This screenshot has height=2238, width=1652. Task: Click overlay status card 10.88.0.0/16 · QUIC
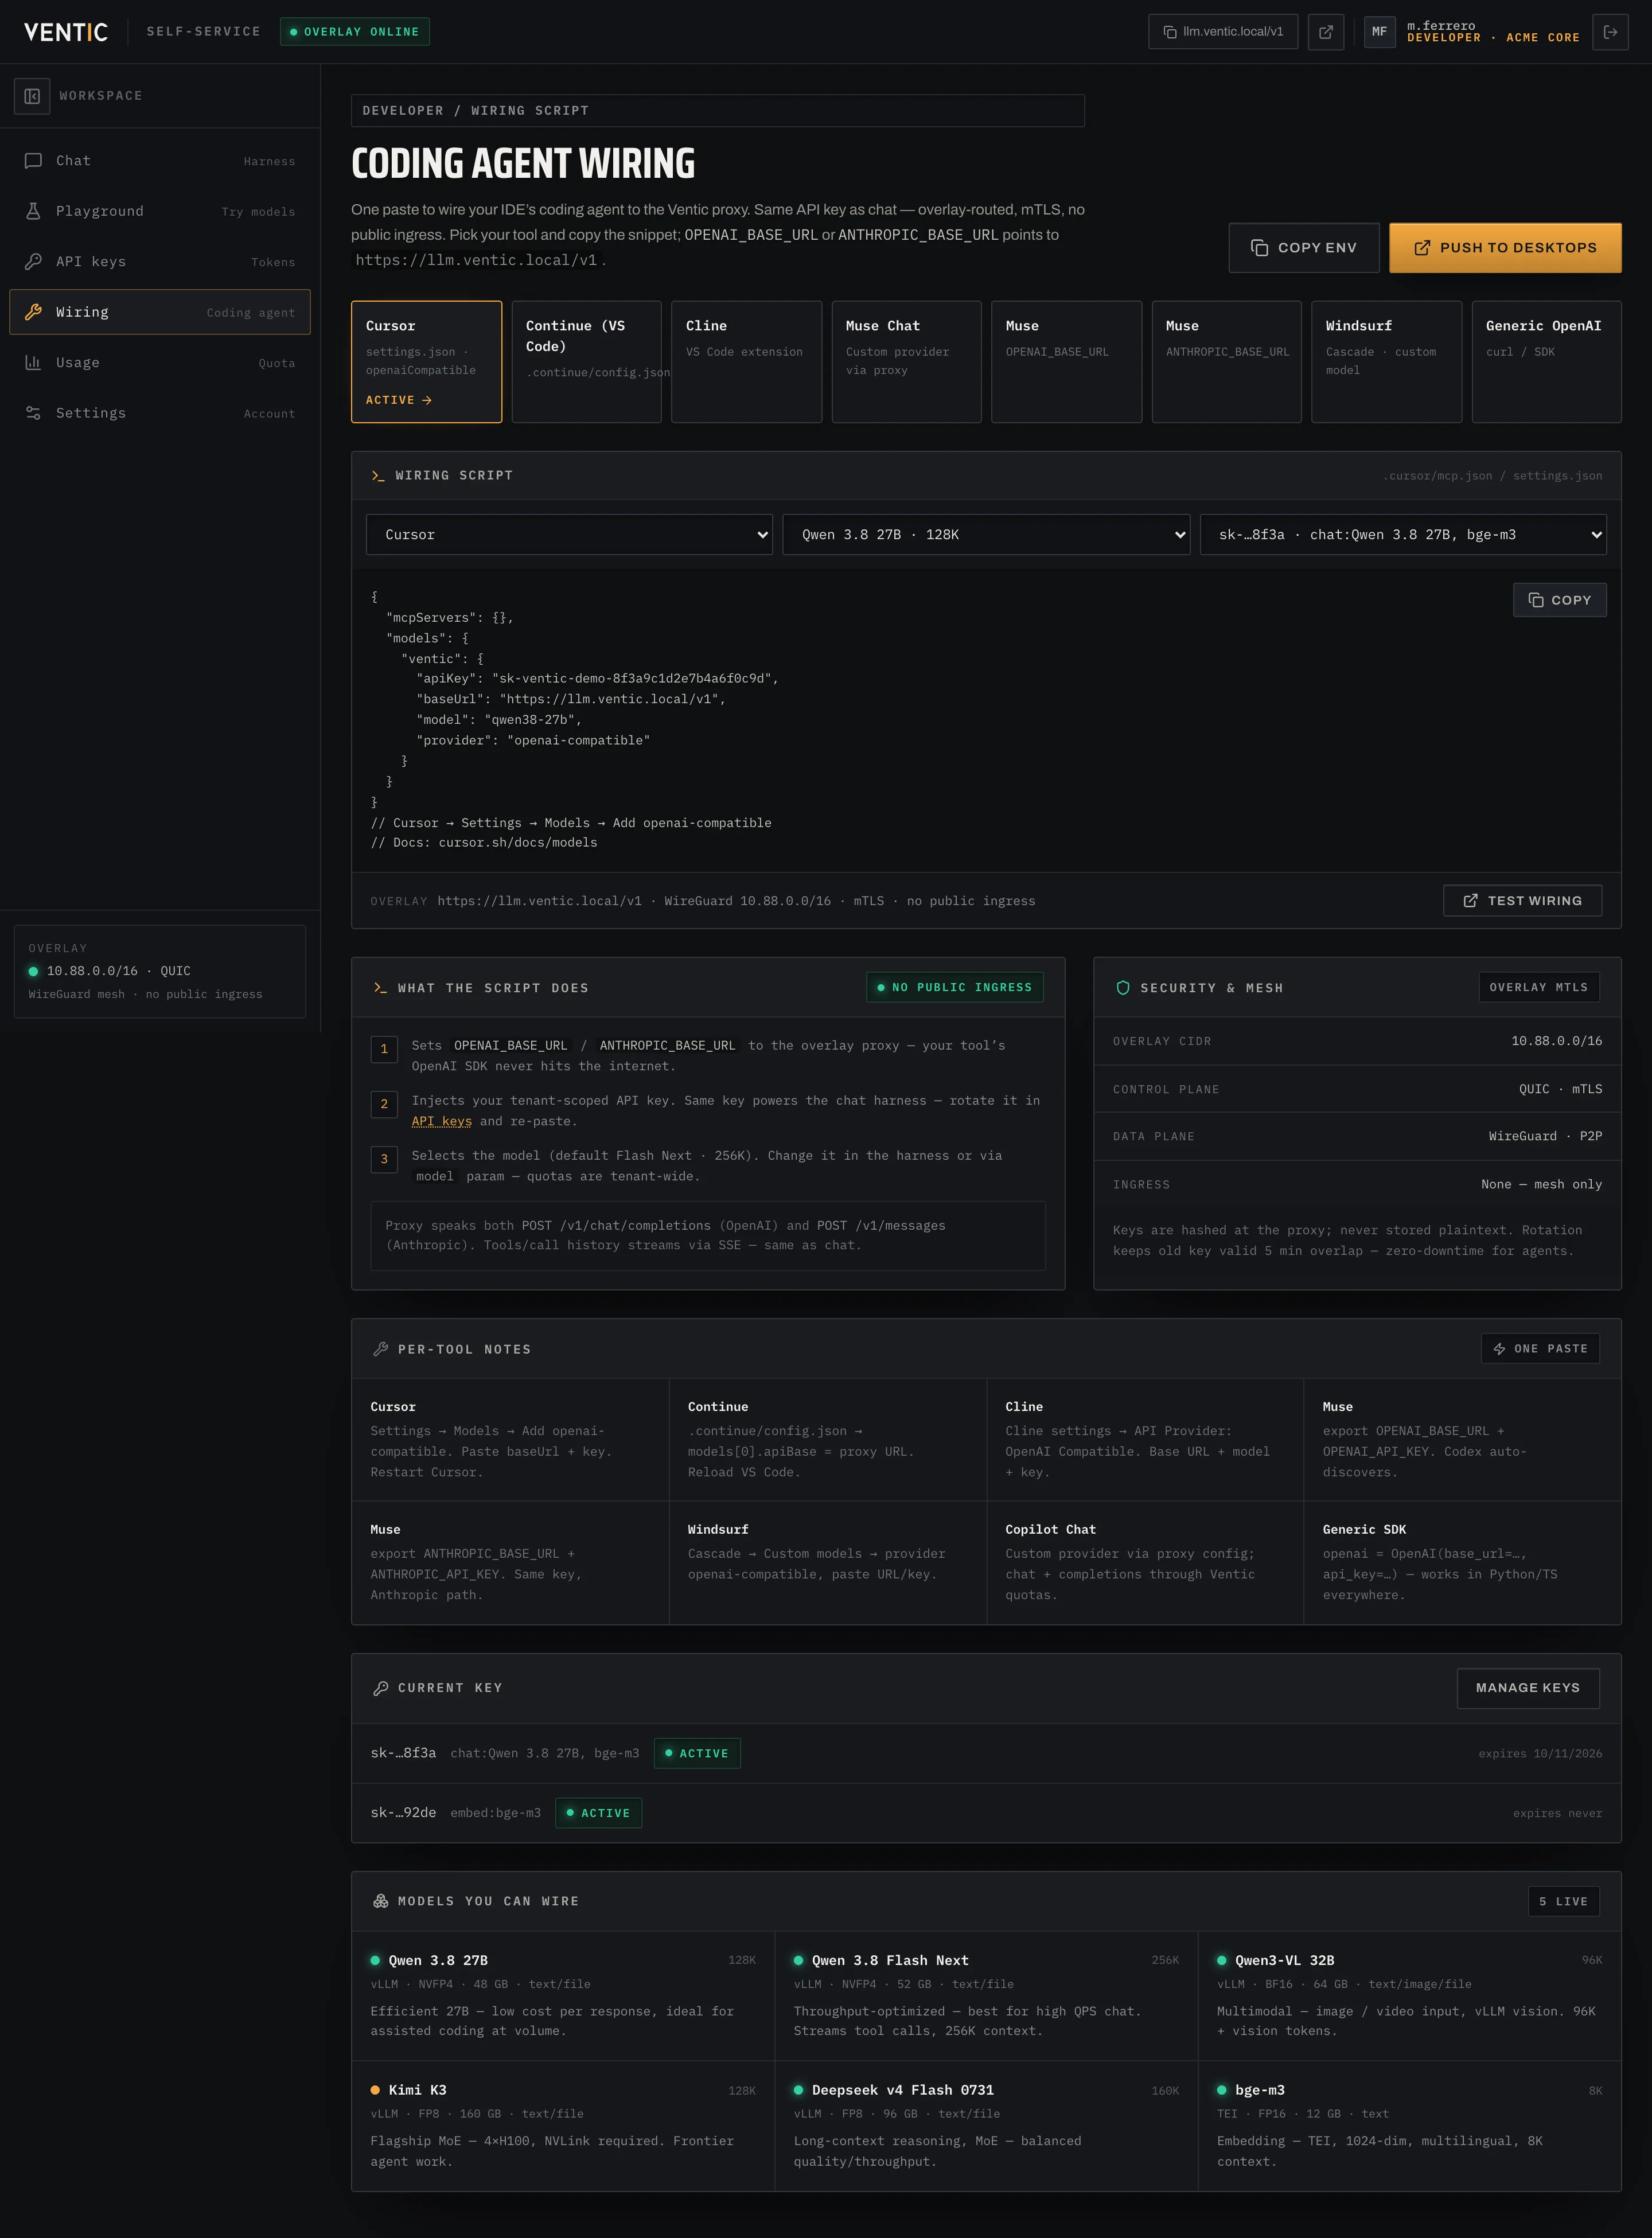coord(160,971)
